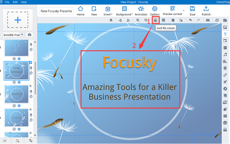
Task: Add a new frame with plus box
Action: point(18,20)
